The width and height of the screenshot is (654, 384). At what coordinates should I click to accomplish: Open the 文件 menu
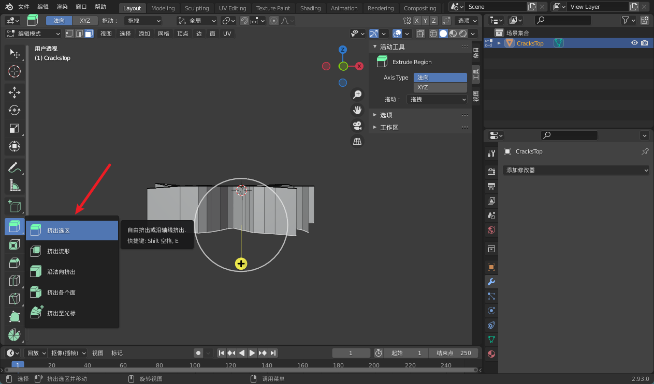click(24, 7)
